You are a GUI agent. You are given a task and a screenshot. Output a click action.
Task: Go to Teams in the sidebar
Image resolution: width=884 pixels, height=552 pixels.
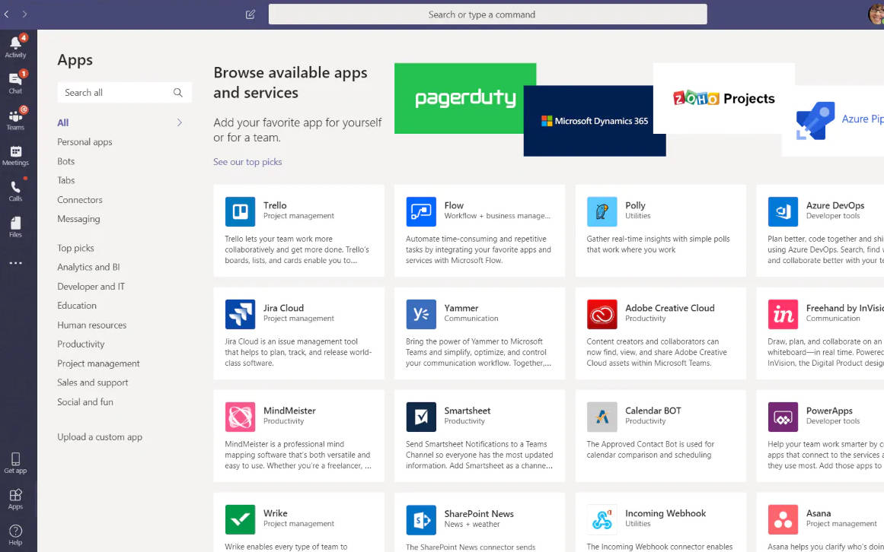pos(15,119)
